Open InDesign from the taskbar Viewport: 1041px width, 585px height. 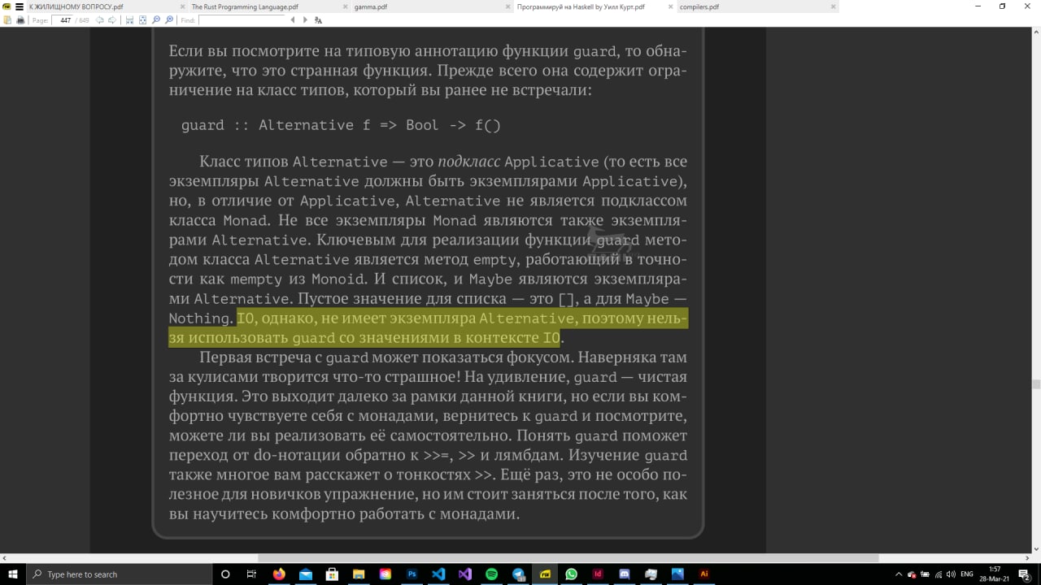[598, 574]
